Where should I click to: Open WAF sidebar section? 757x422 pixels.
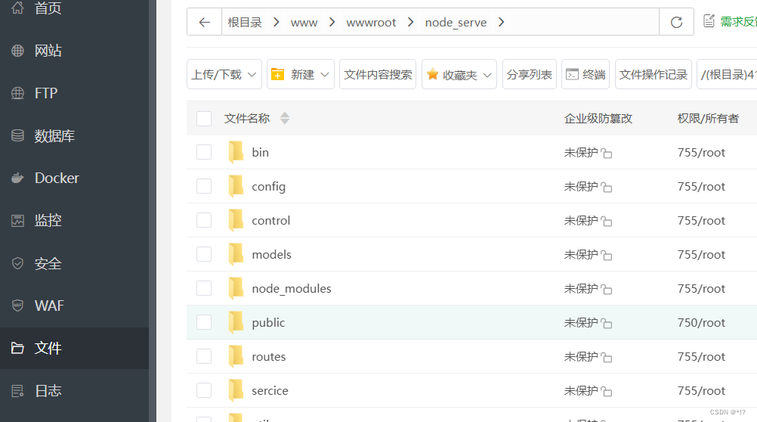pyautogui.click(x=74, y=306)
